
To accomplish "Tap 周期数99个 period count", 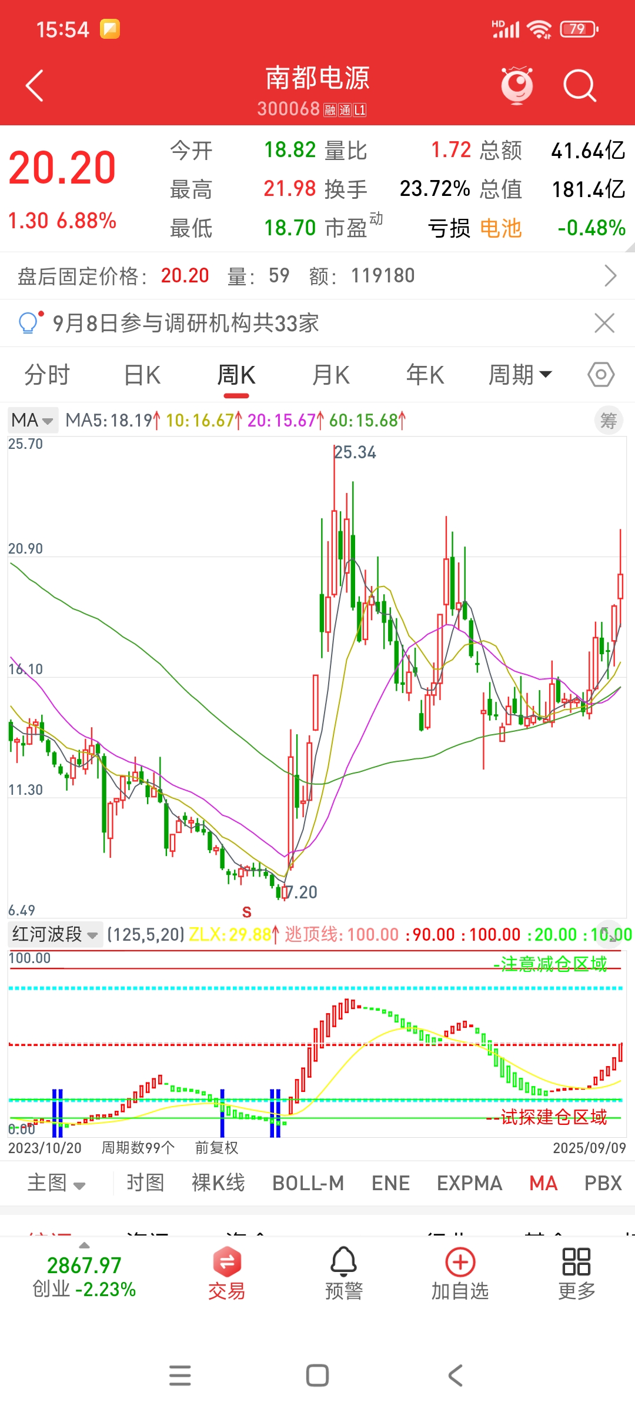I will click(138, 1148).
